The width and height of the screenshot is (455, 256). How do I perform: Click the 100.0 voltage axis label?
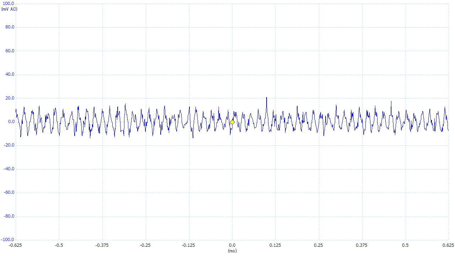coord(8,4)
